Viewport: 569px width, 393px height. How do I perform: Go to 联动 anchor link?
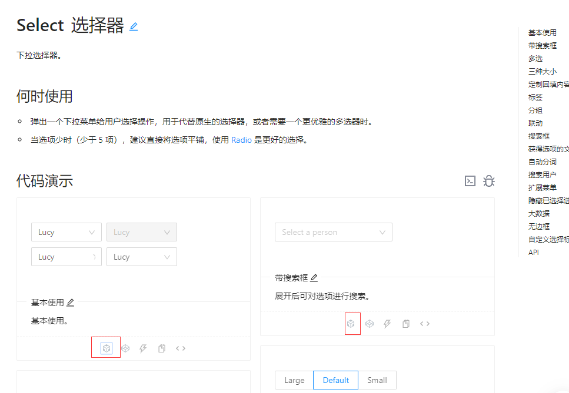[535, 123]
